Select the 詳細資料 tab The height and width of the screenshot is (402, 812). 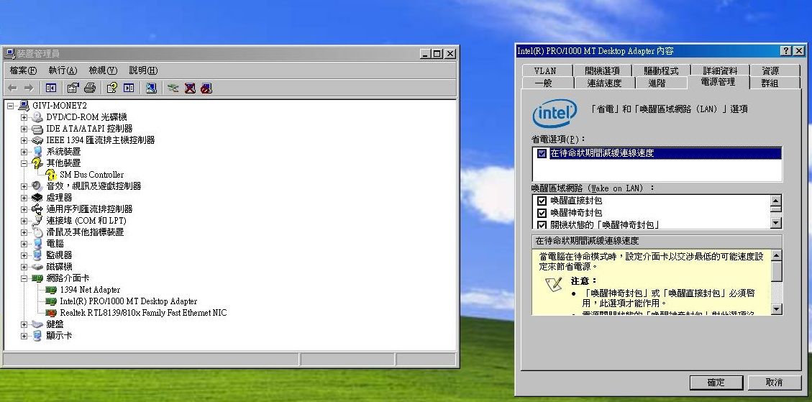pos(720,70)
